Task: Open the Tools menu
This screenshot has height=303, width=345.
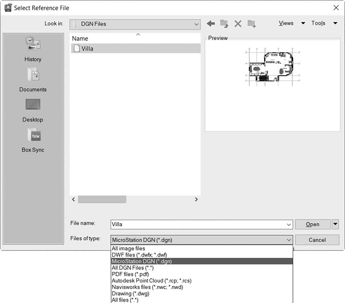Action: [x=318, y=23]
